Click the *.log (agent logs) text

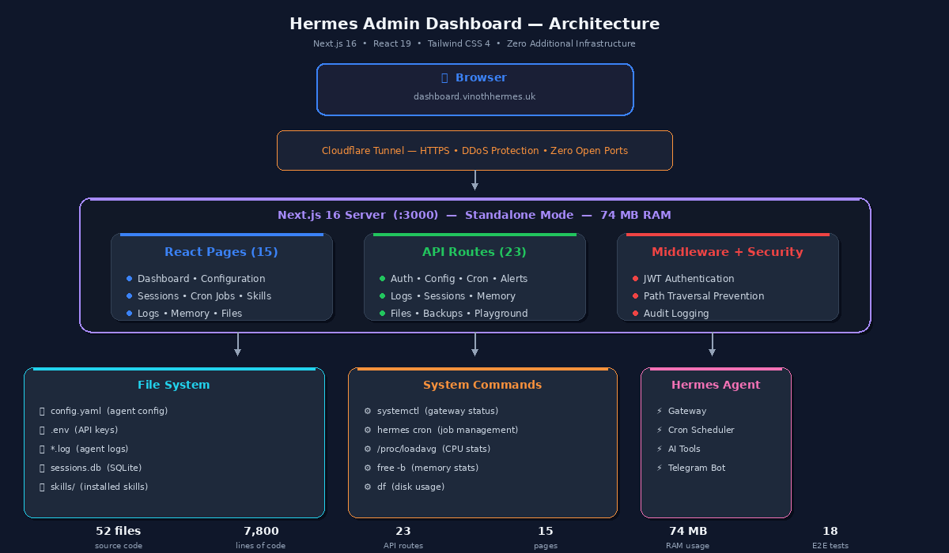(x=89, y=449)
